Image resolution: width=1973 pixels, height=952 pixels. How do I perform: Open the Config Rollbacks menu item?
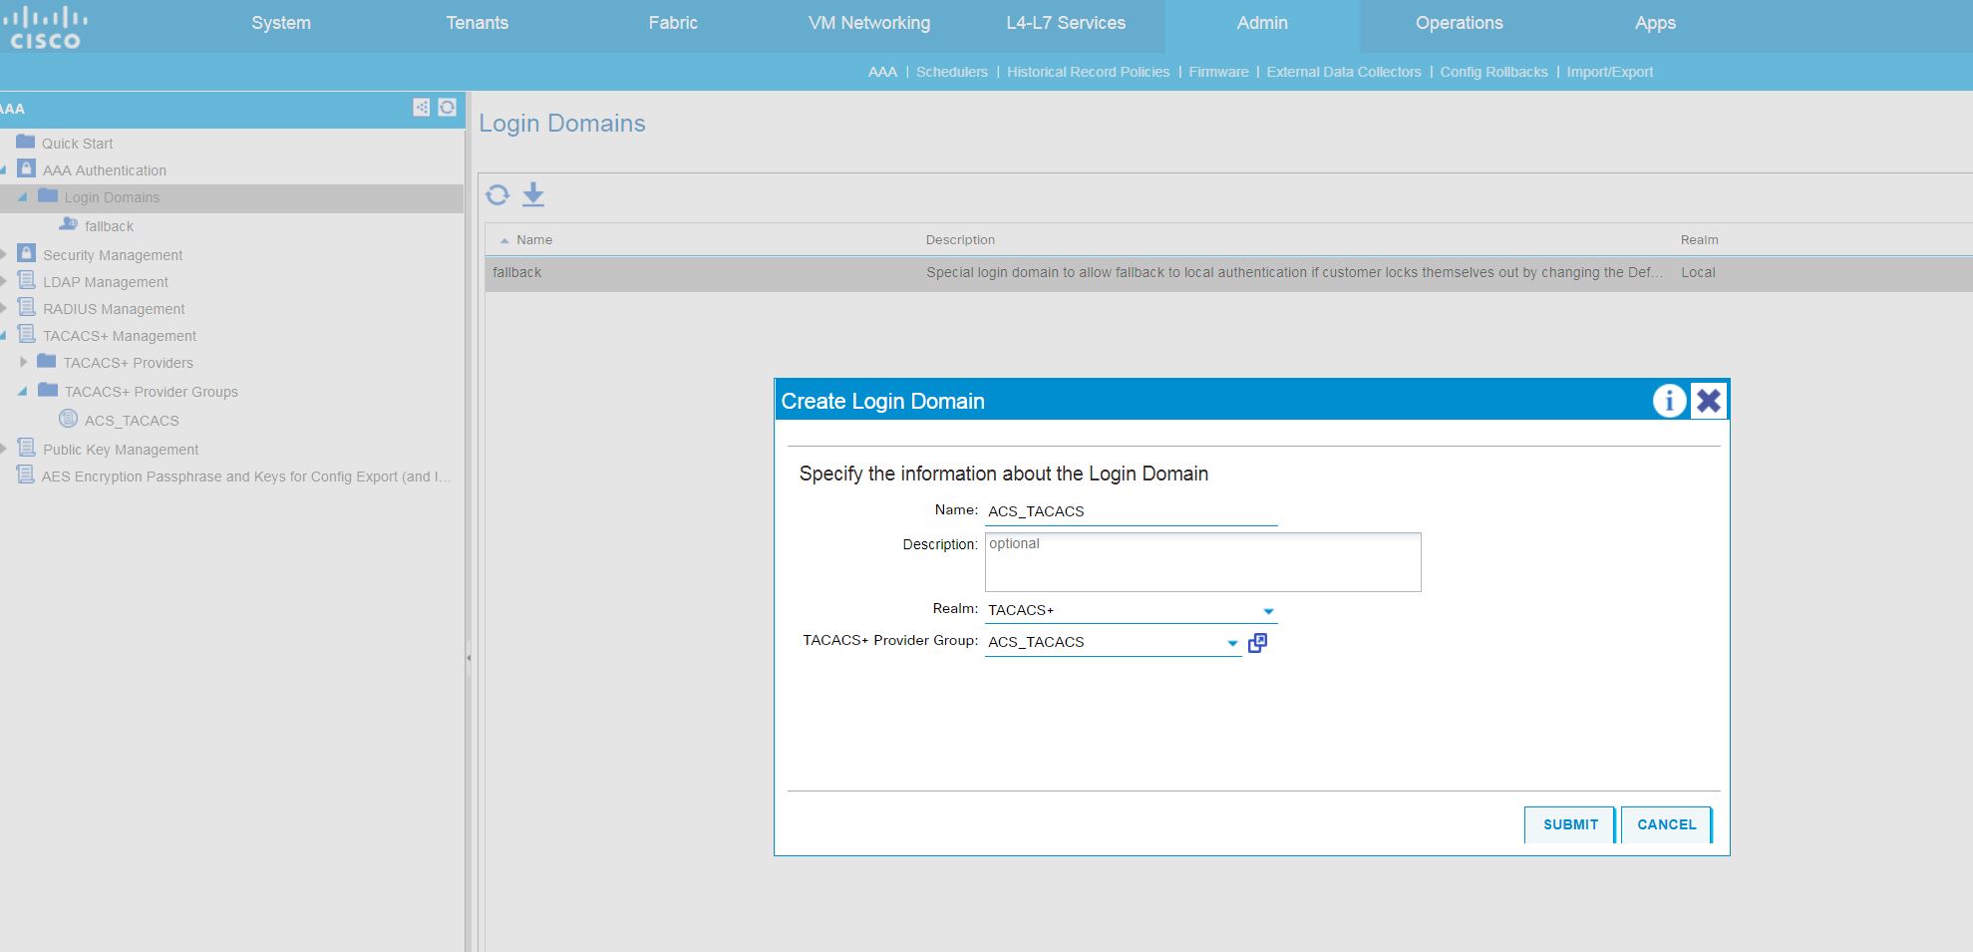tap(1493, 72)
